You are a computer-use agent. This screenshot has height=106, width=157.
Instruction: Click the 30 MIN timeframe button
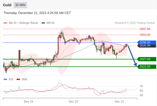point(20,5)
